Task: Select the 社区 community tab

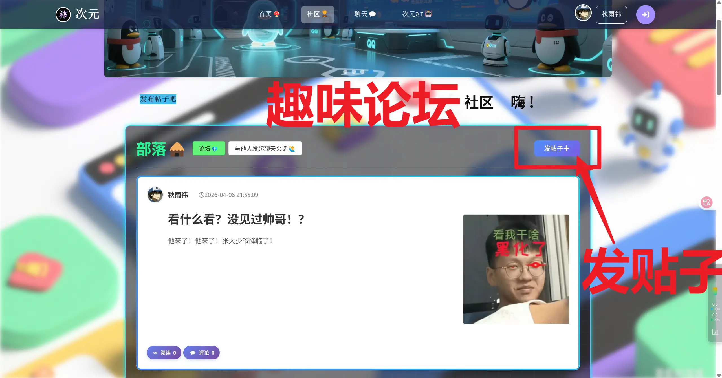Action: (318, 14)
